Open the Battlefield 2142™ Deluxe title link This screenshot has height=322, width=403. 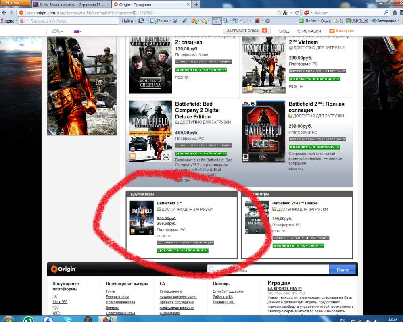point(295,203)
